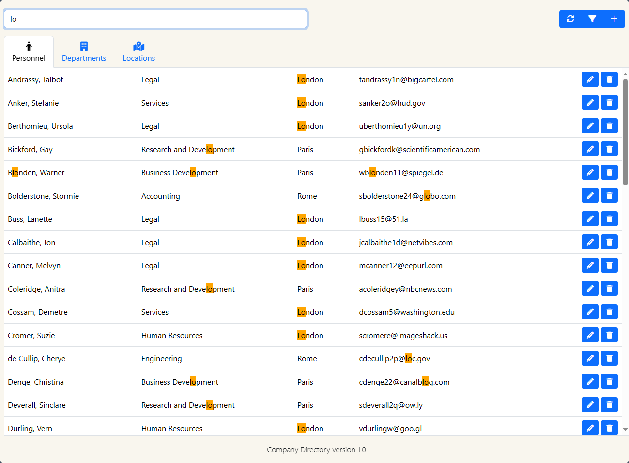The height and width of the screenshot is (463, 629).
Task: Click the vertical scrollbar thumb
Action: 625,132
